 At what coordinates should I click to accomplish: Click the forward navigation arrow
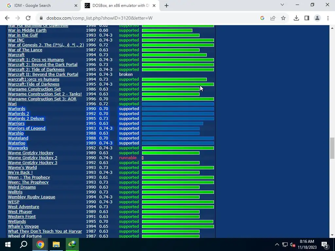(18, 18)
